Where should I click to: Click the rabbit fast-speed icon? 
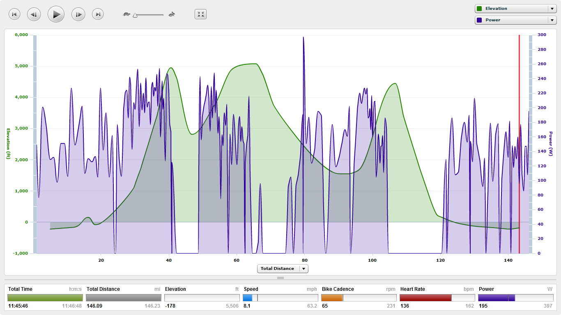click(172, 14)
